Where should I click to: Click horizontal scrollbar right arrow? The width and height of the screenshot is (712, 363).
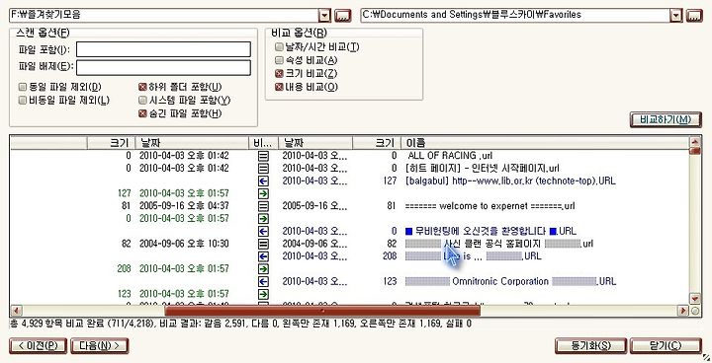point(682,311)
